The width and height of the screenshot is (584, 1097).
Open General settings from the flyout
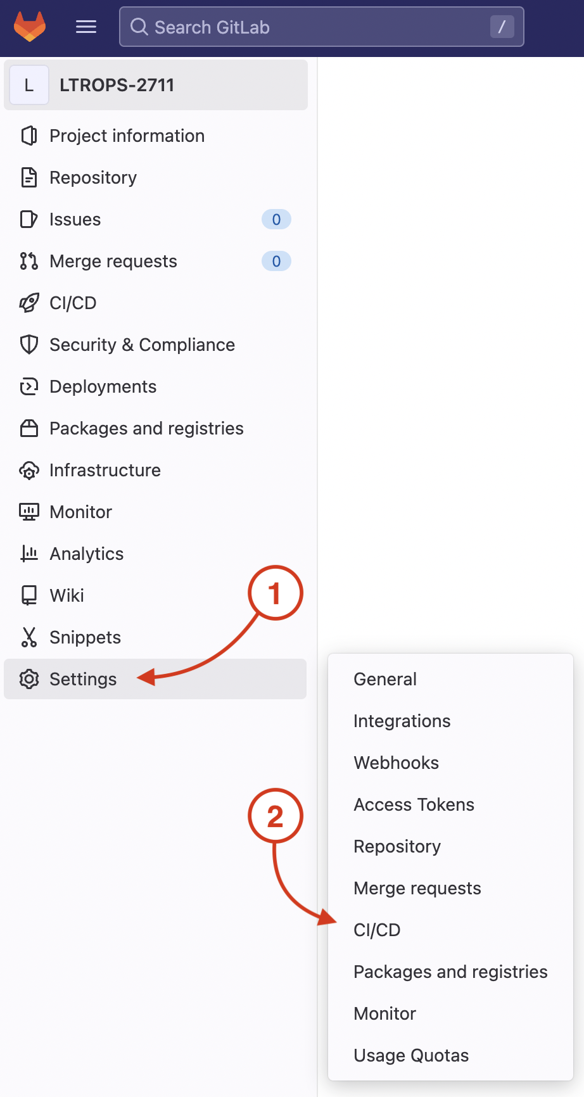point(384,679)
